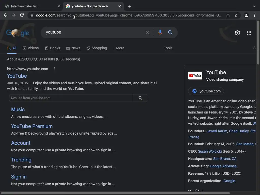Open the YouTube Premium sitelink

pyautogui.click(x=32, y=126)
